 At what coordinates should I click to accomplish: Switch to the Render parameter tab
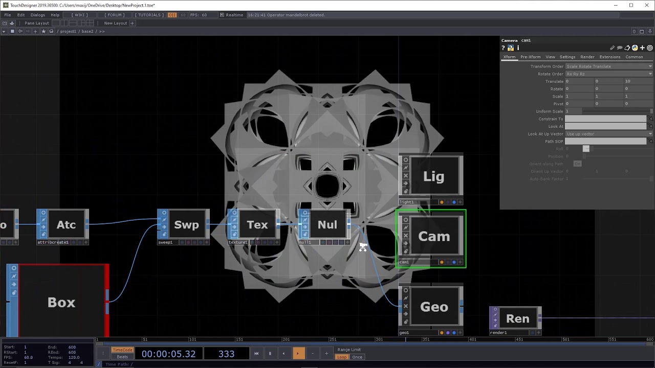click(587, 57)
